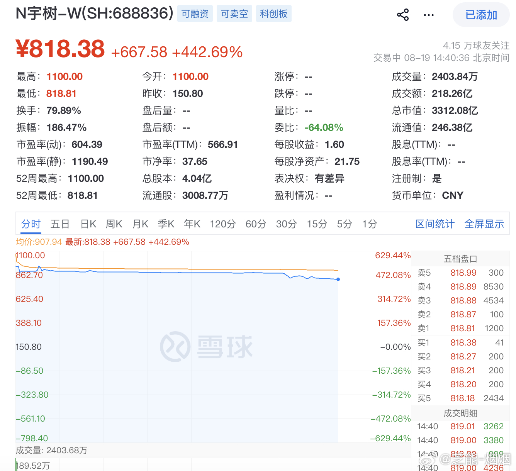Click the 市盈率(TTM) value 566.91
This screenshot has height=471, width=516.
223,144
